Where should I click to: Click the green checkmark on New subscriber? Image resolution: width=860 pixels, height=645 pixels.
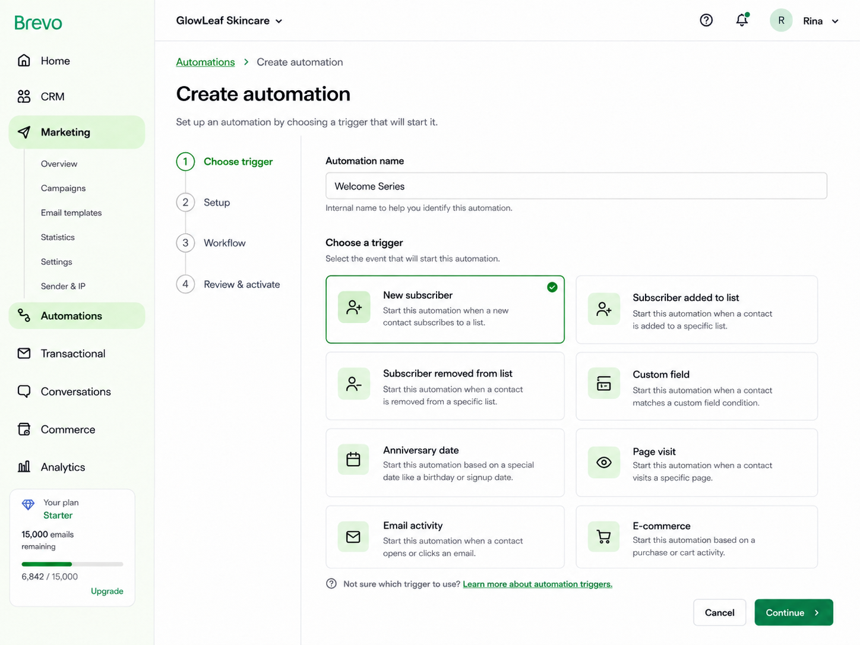(x=552, y=287)
